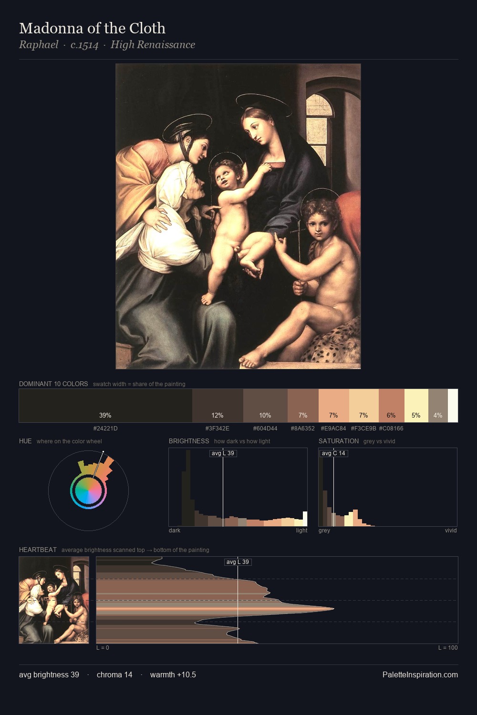
Task: Click the hex code #E9AC84
Action: tap(333, 429)
